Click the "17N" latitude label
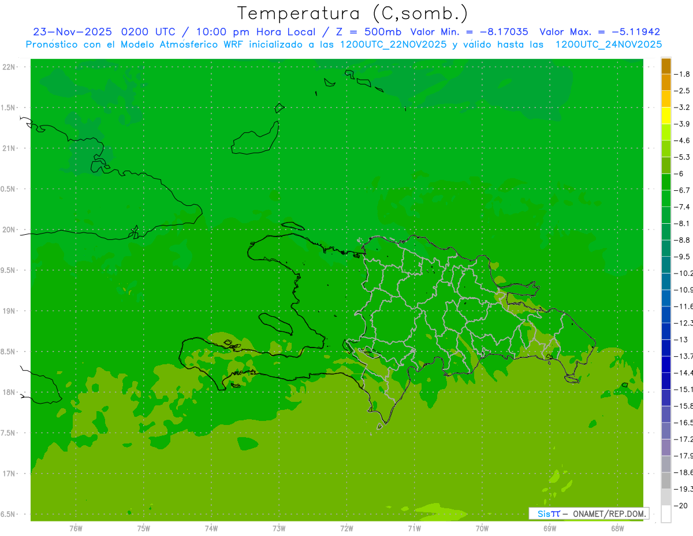 9,474
